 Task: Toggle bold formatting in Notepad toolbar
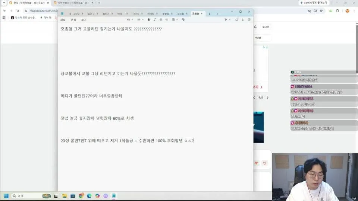[149, 20]
